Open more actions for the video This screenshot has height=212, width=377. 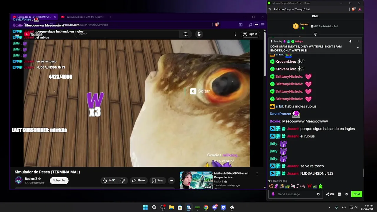coord(171,180)
